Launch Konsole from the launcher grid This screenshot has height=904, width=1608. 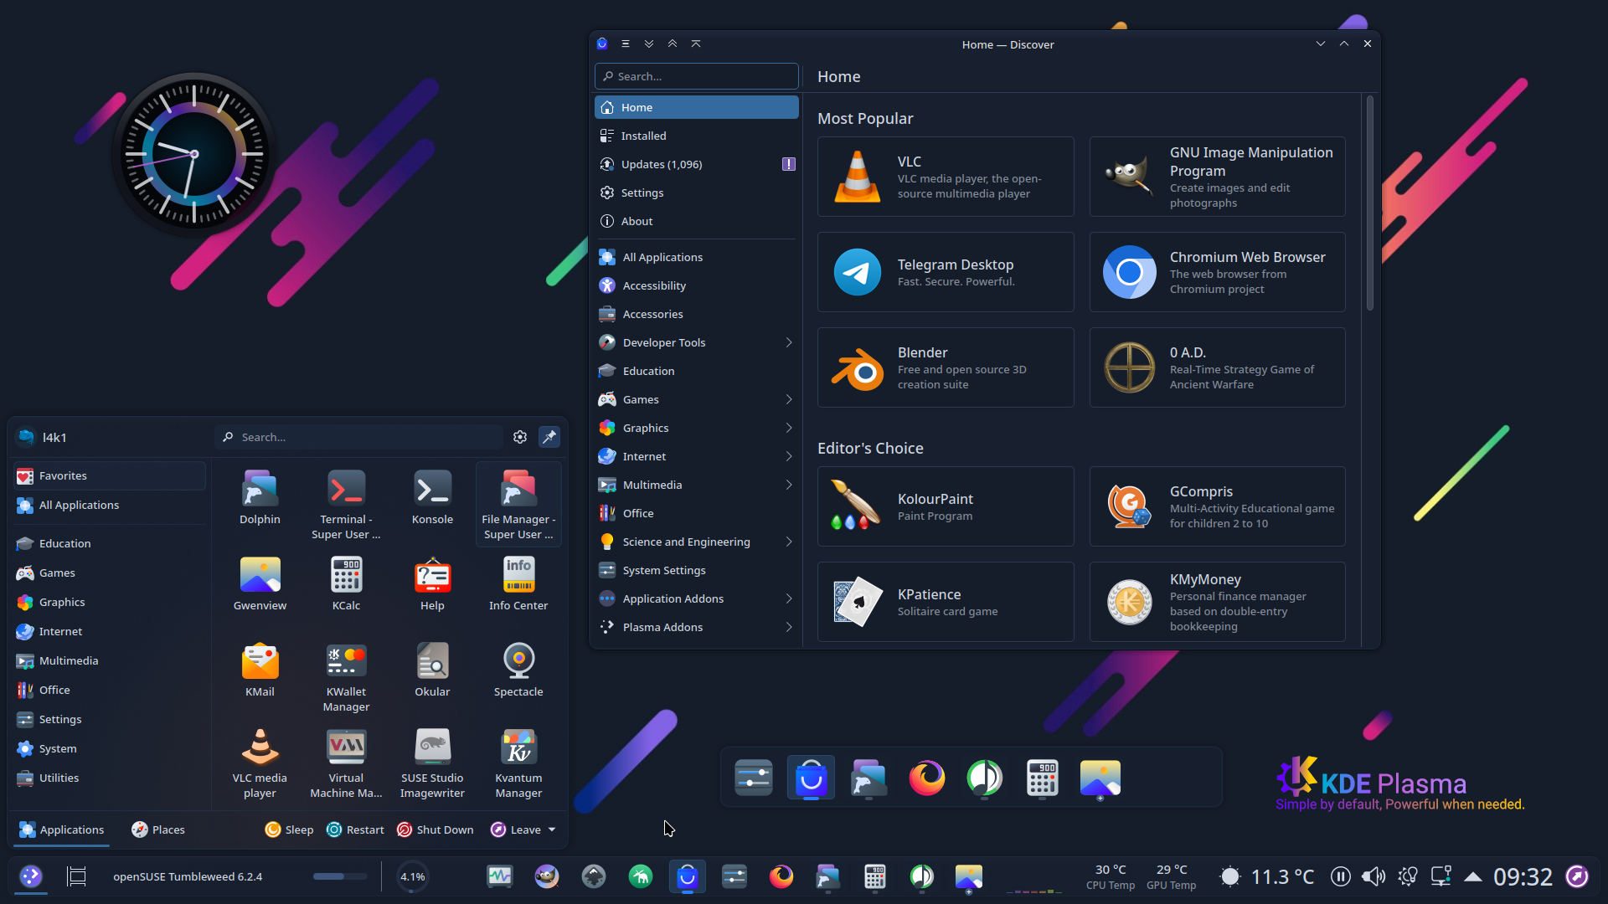(432, 498)
